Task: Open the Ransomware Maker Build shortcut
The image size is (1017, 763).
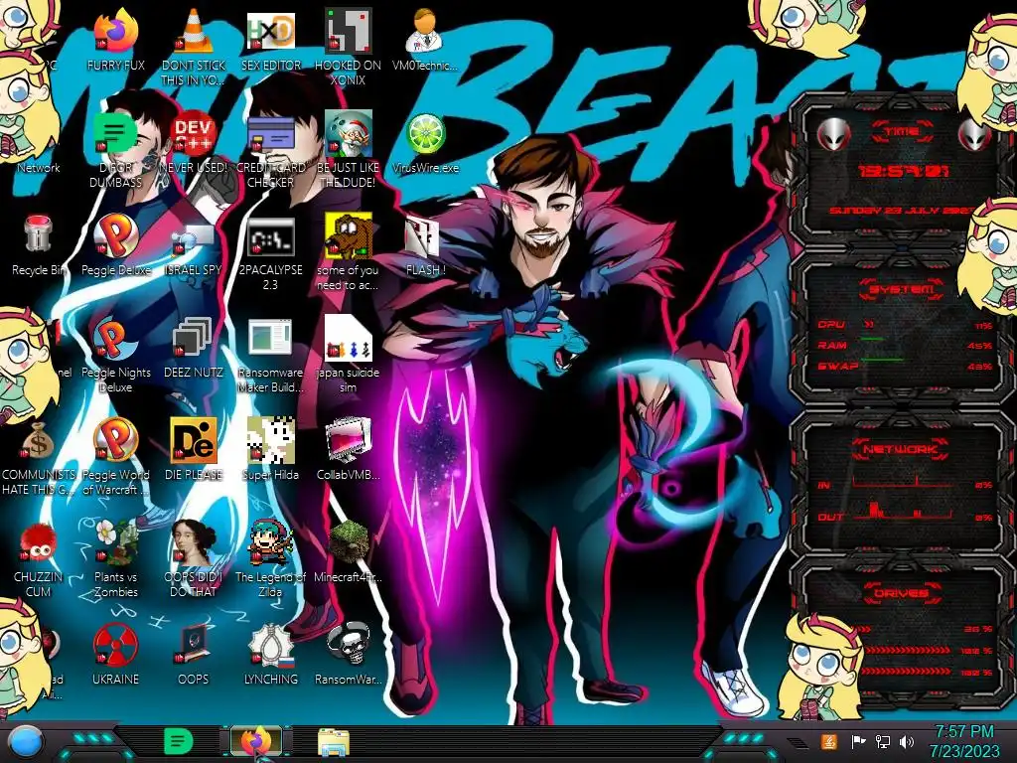Action: 270,339
